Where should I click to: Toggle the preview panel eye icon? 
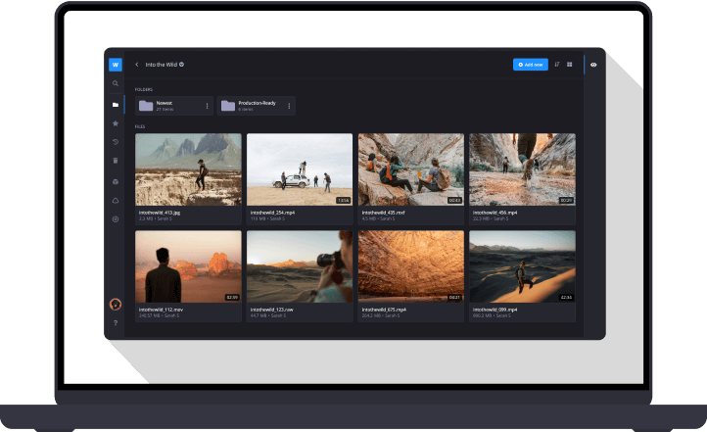tap(593, 65)
